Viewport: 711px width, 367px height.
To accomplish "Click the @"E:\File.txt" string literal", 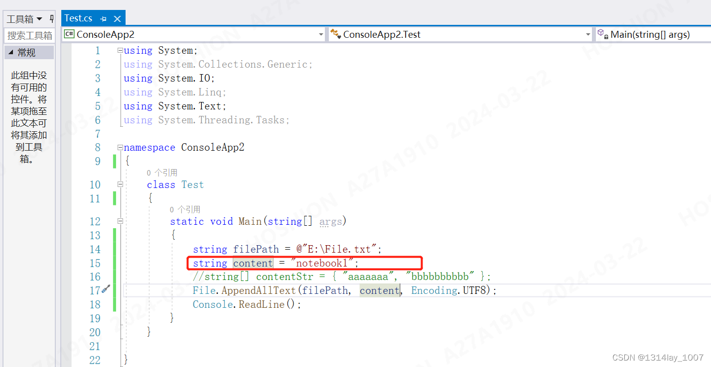I will [x=337, y=249].
